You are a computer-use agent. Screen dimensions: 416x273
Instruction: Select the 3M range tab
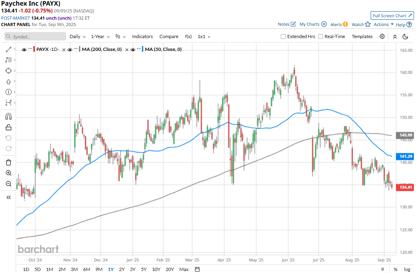pyautogui.click(x=74, y=269)
